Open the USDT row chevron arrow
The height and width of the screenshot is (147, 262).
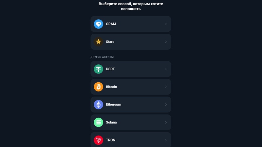coord(166,69)
